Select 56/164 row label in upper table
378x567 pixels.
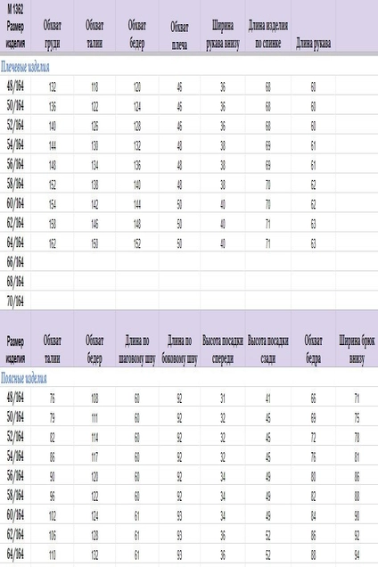pos(15,164)
